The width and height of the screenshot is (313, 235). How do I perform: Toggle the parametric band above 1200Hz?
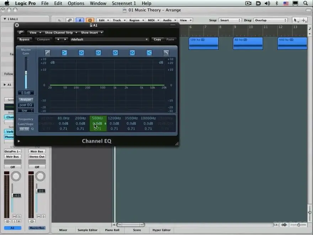coord(115,53)
